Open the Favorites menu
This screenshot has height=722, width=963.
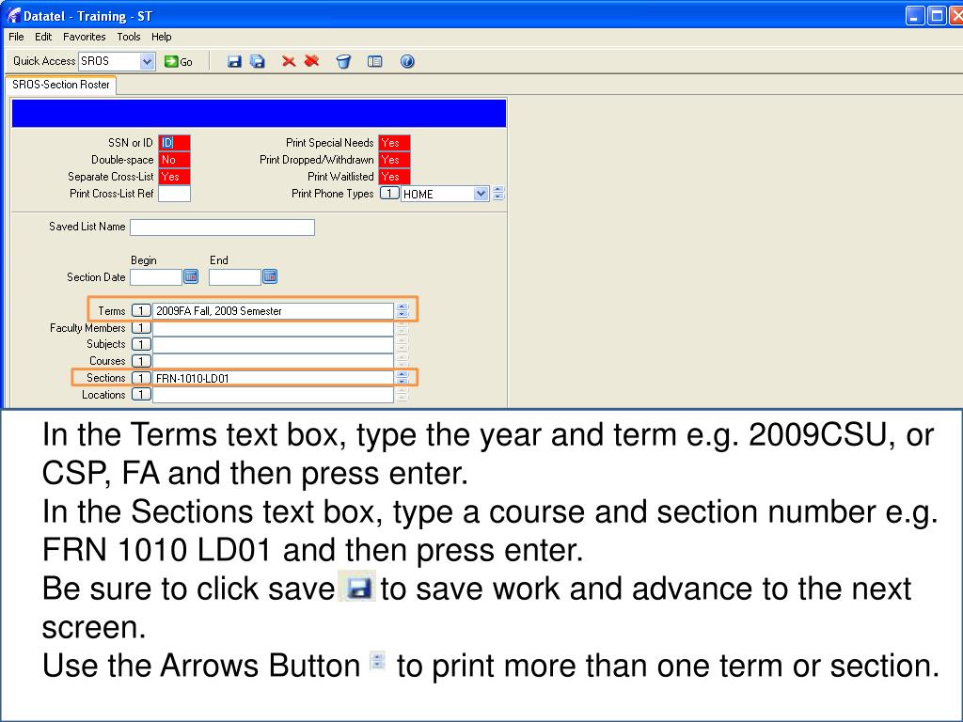tap(84, 37)
